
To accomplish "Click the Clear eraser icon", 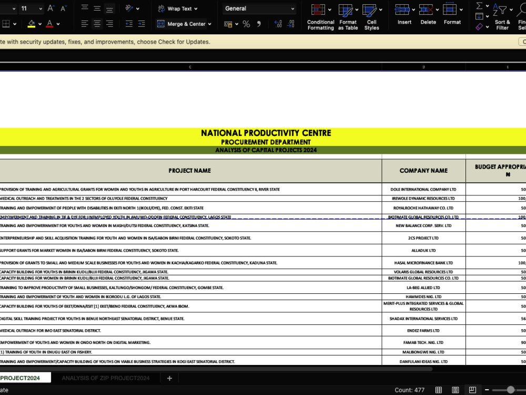I will click(x=479, y=26).
